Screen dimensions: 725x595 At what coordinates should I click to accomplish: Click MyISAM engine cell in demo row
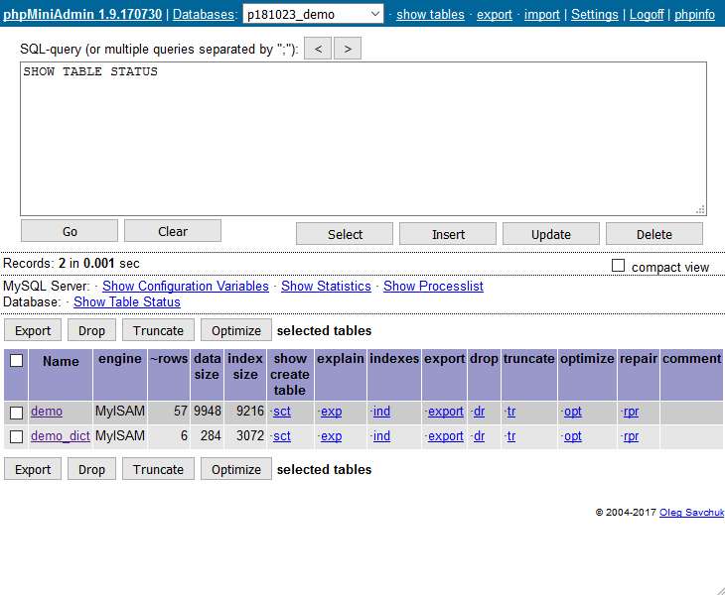coord(120,412)
